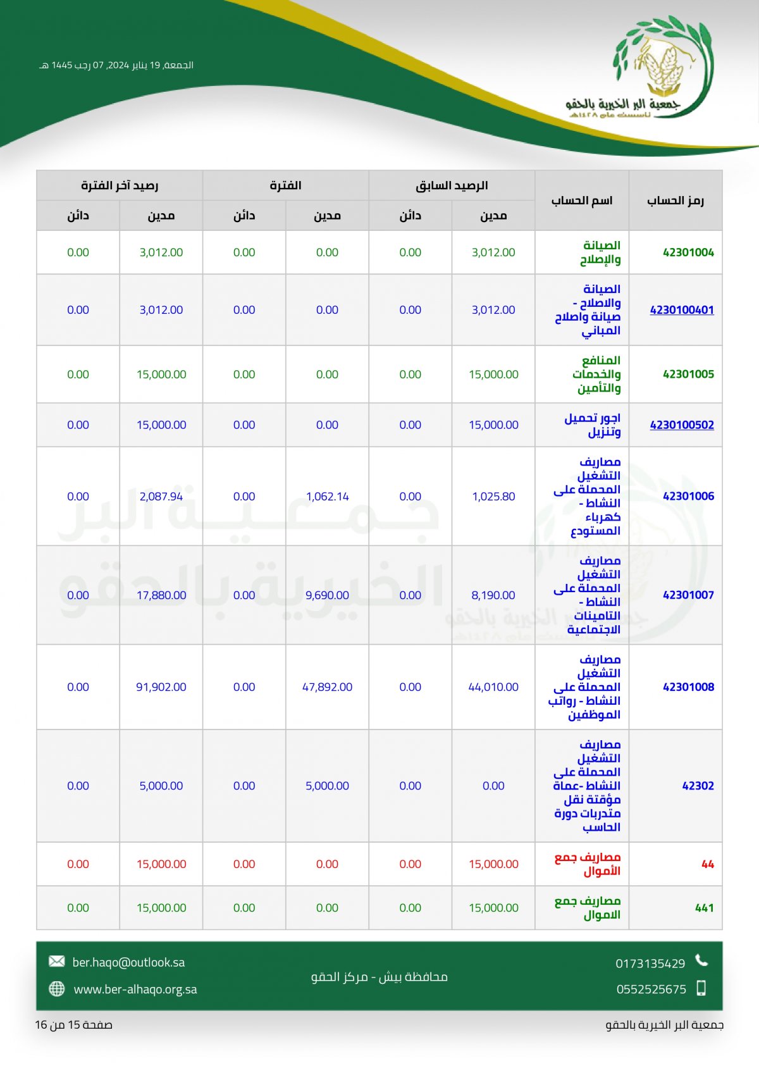Image resolution: width=759 pixels, height=1073 pixels.
Task: Click account name المنافع والخدمات والتأمين
Action: 596,375
